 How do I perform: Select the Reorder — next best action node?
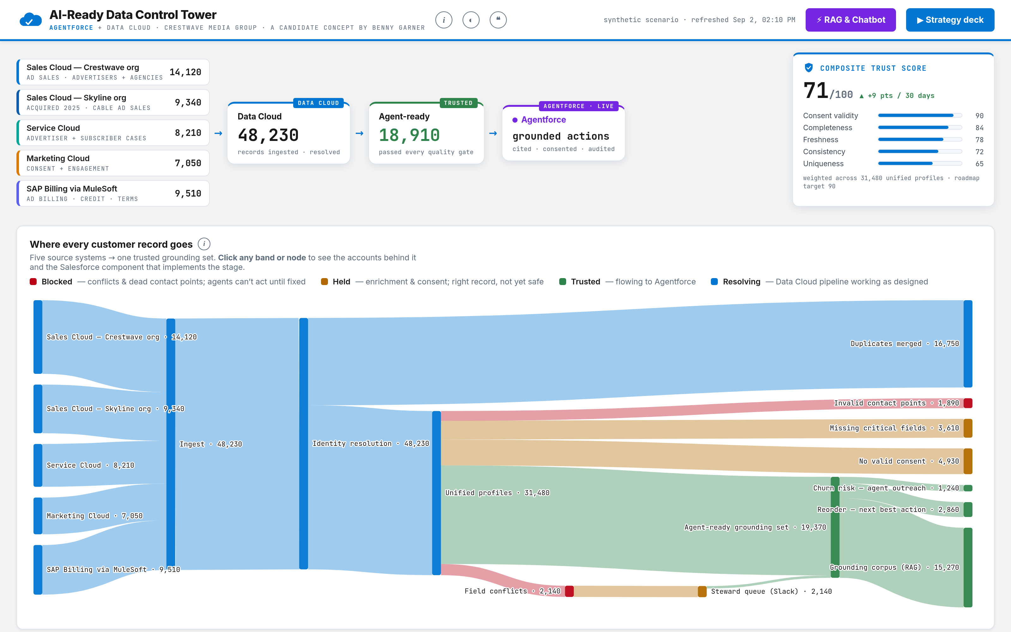(968, 509)
